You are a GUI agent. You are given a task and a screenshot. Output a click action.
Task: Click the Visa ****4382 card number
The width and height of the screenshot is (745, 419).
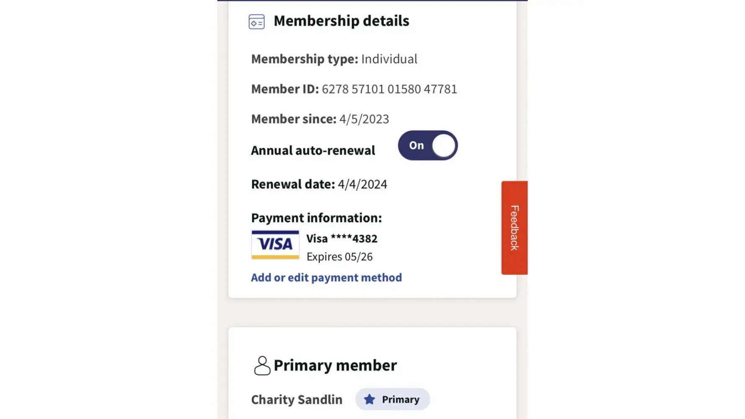[x=341, y=239]
